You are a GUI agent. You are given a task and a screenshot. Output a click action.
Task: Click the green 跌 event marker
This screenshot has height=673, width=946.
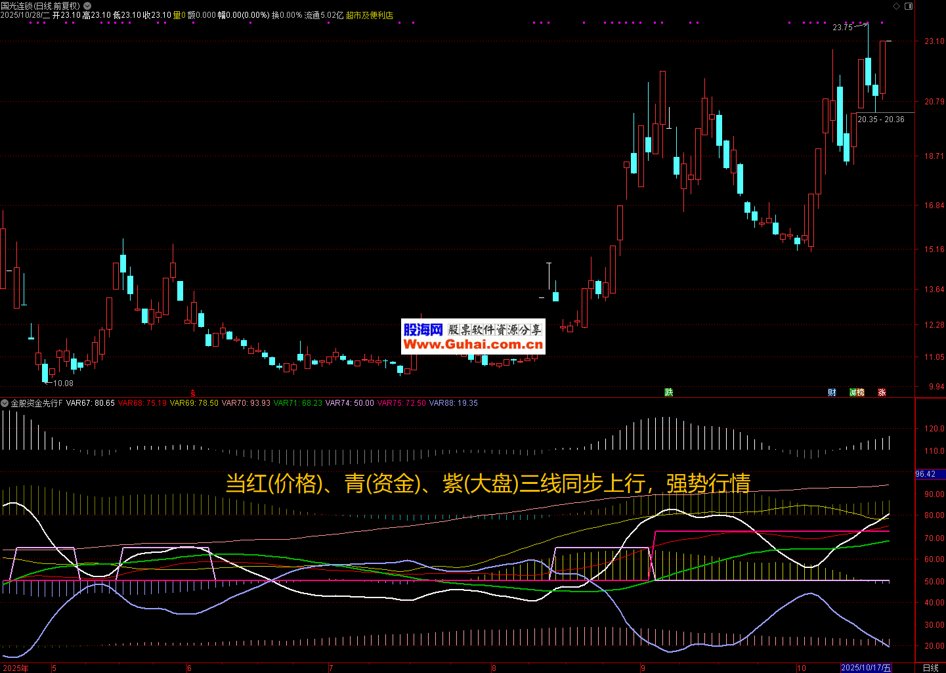tap(668, 393)
